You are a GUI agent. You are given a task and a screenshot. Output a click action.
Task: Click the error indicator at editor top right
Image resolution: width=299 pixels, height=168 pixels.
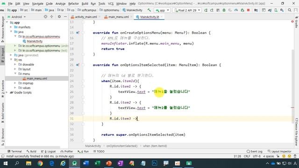pos(292,21)
